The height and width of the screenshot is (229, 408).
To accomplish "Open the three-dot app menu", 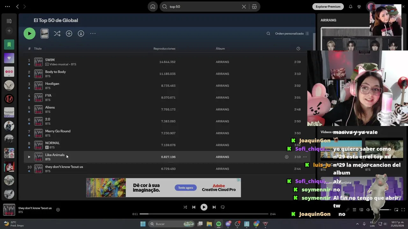I will (x=7, y=6).
